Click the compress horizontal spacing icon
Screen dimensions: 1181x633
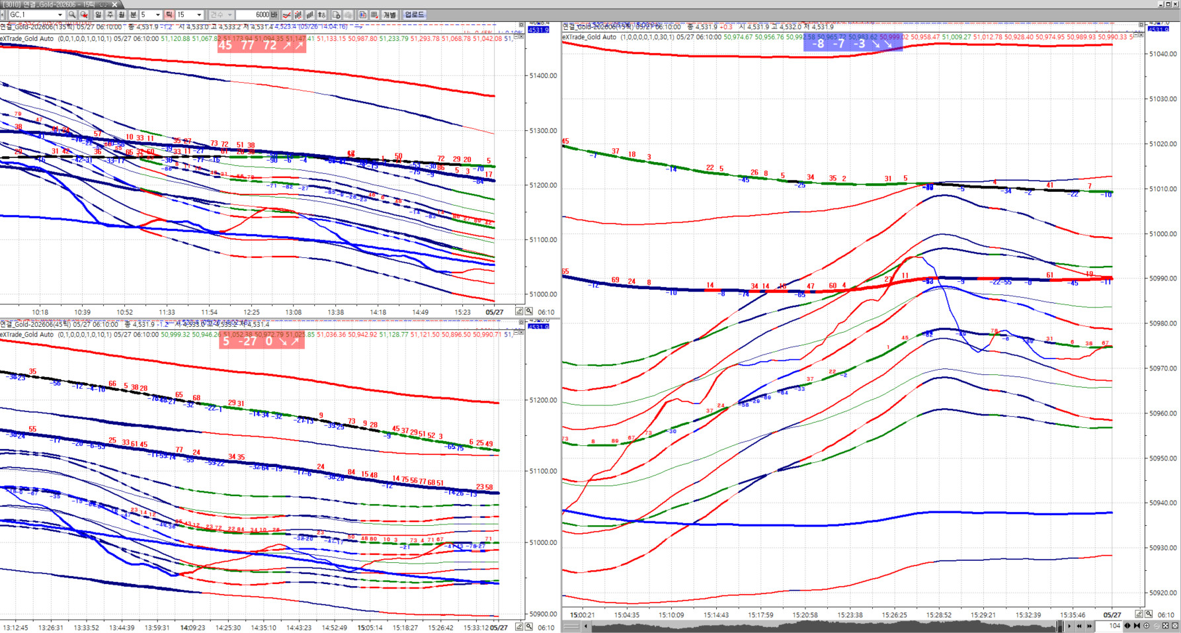tap(1137, 626)
